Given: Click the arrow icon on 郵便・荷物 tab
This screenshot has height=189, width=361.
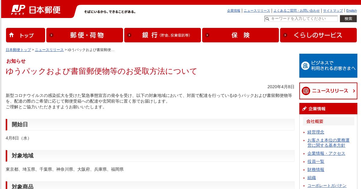Looking at the screenshot, I should click(51, 35).
